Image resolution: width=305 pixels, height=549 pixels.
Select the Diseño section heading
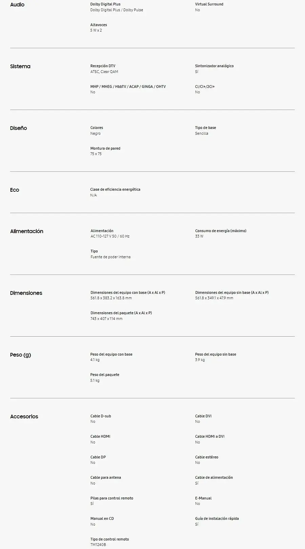click(18, 128)
